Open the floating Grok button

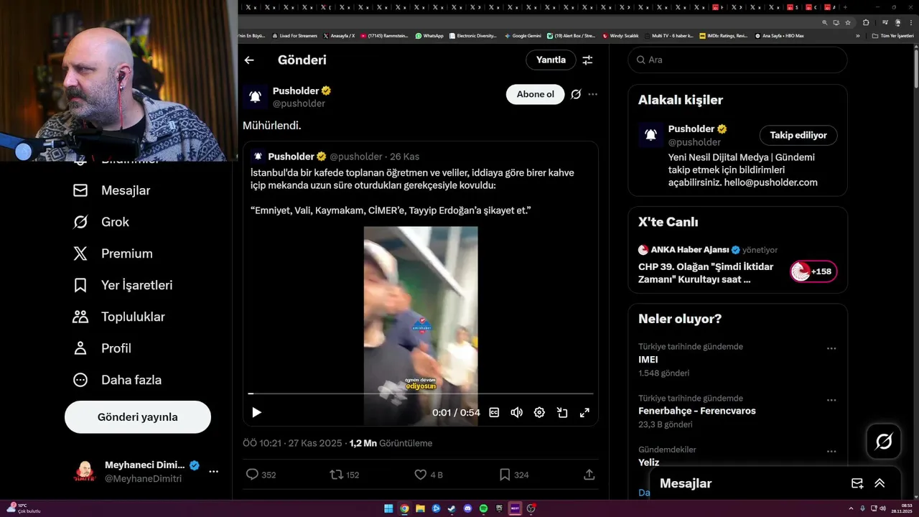[x=884, y=442]
